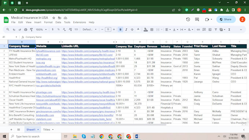Click the font size field showing 11
Screen dimensions: 249x140
coord(108,30)
